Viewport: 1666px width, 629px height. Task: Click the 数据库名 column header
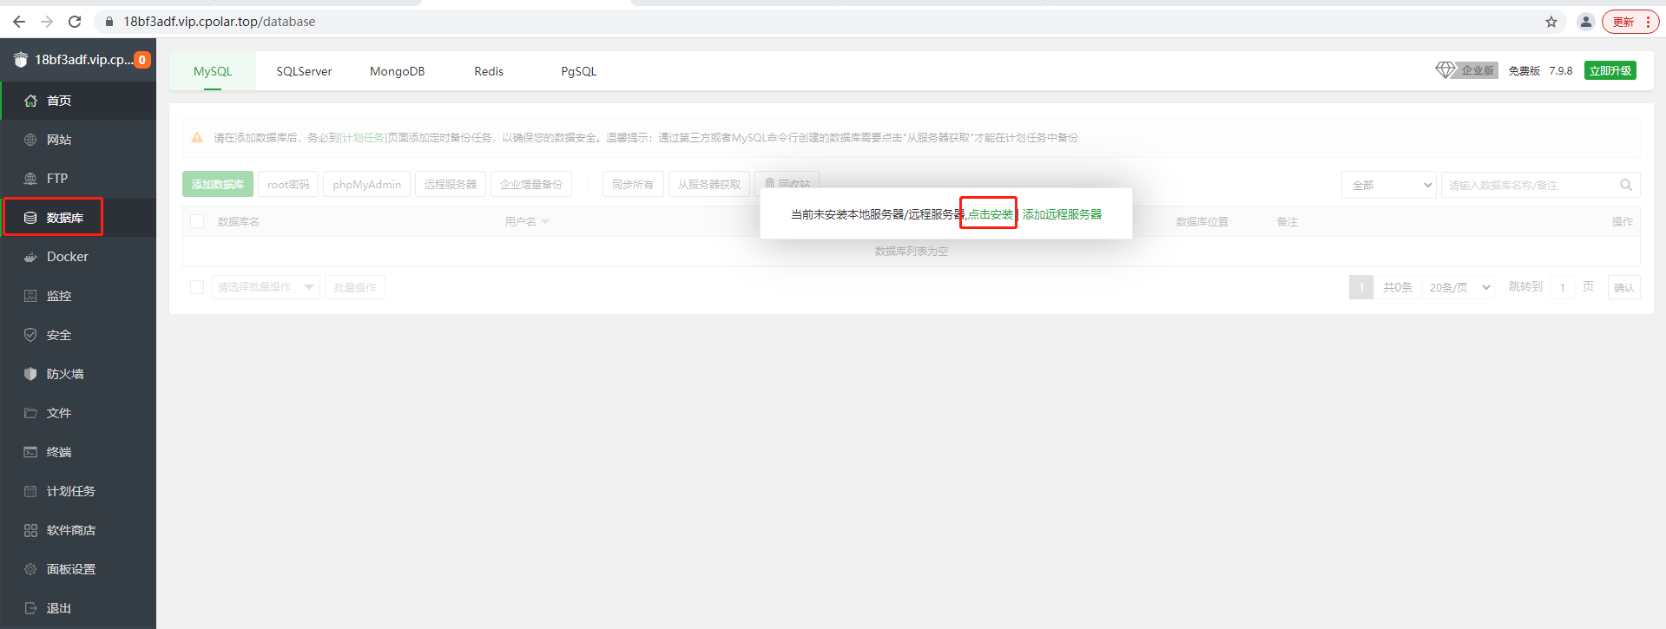pyautogui.click(x=239, y=222)
